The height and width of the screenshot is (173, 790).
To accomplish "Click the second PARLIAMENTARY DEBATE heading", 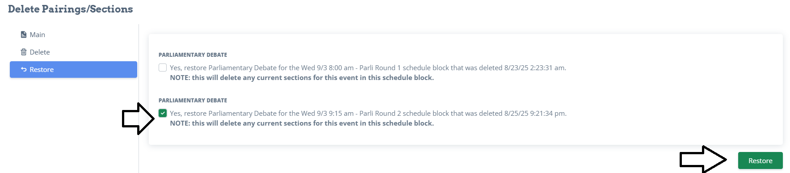I will (x=193, y=100).
